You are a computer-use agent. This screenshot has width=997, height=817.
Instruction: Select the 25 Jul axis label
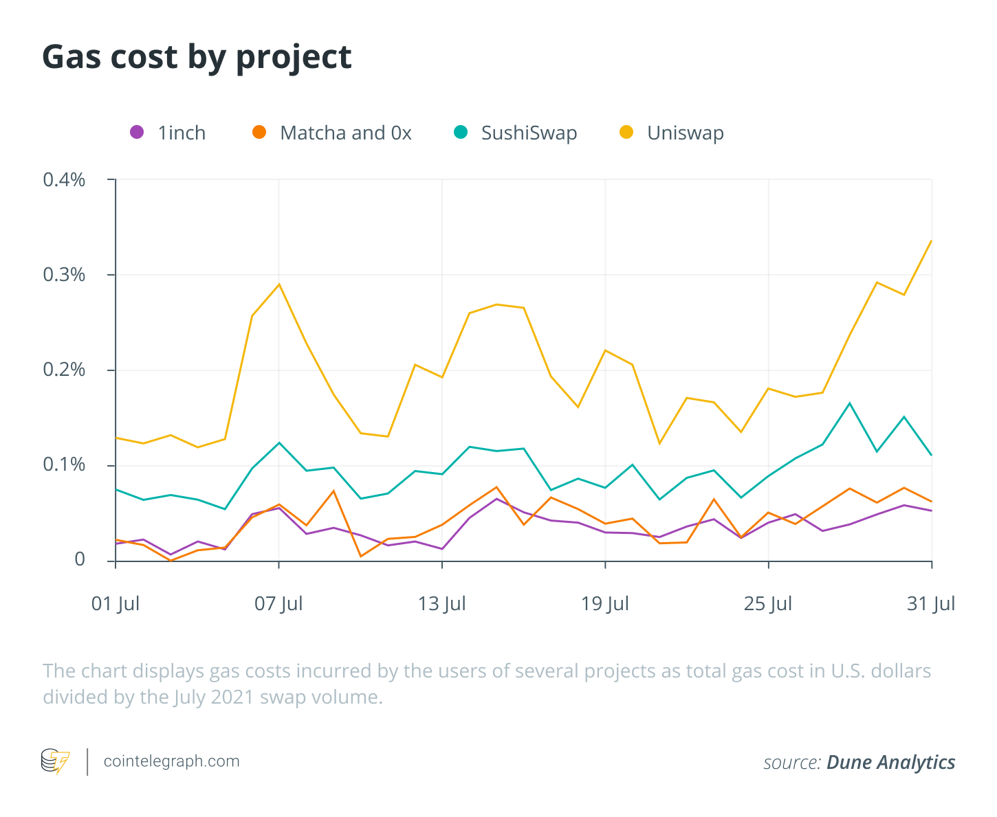(x=768, y=603)
